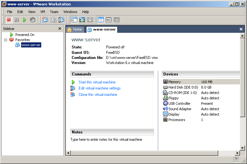The image size is (247, 164).
Task: Click the settings icon beside Edit virtual machine settings
Action: click(73, 88)
